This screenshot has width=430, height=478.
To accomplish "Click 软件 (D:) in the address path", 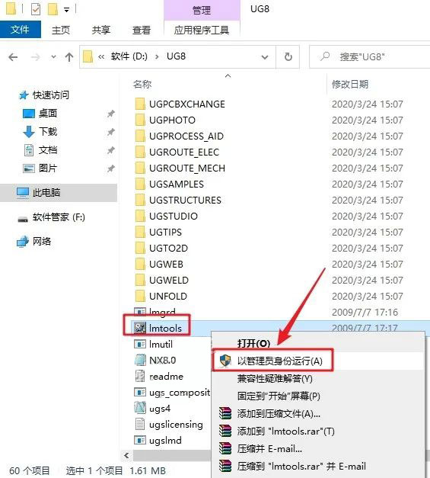I will pyautogui.click(x=129, y=56).
